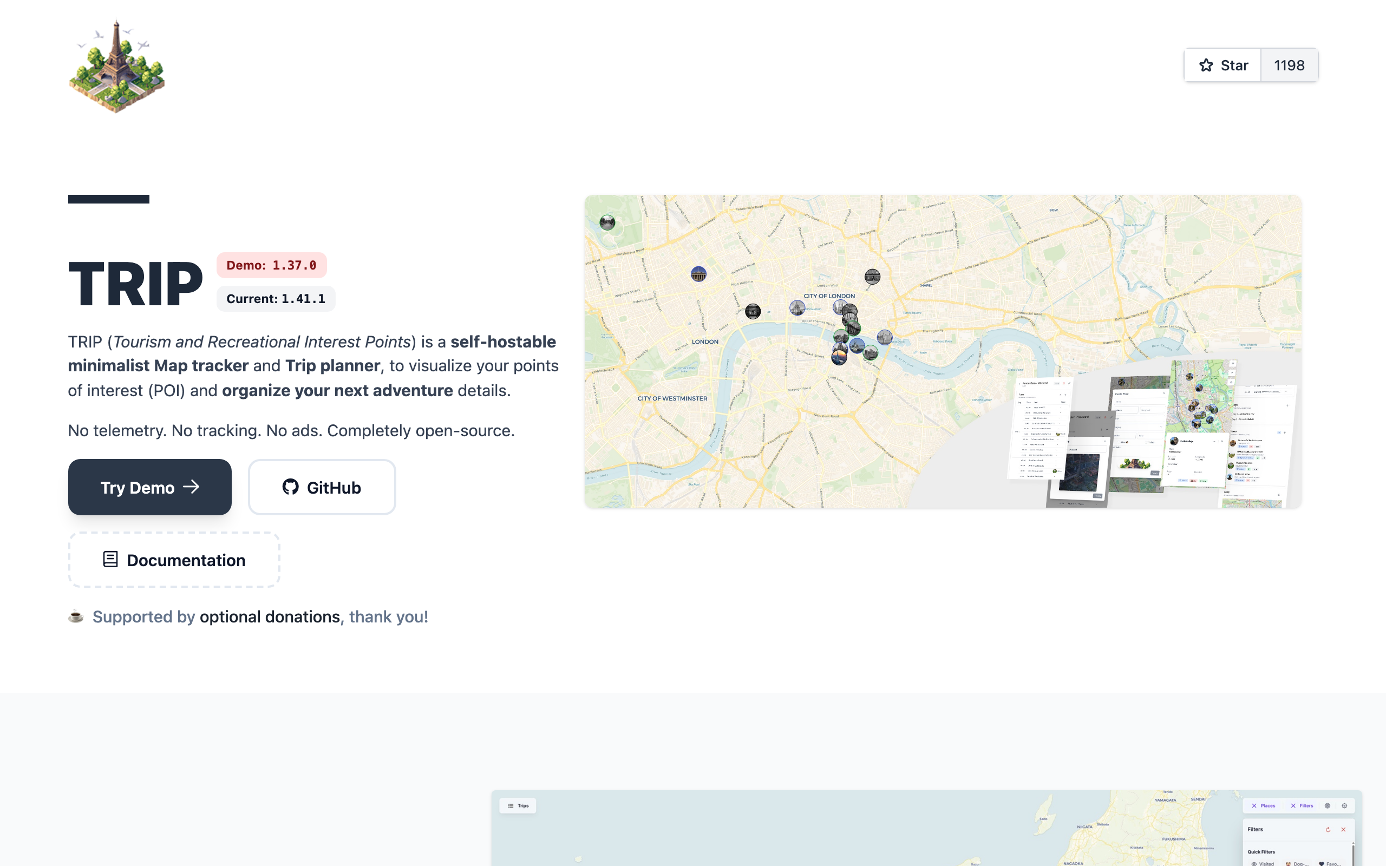Click the Demo 1.37.0 version badge
This screenshot has height=866, width=1386.
271,265
